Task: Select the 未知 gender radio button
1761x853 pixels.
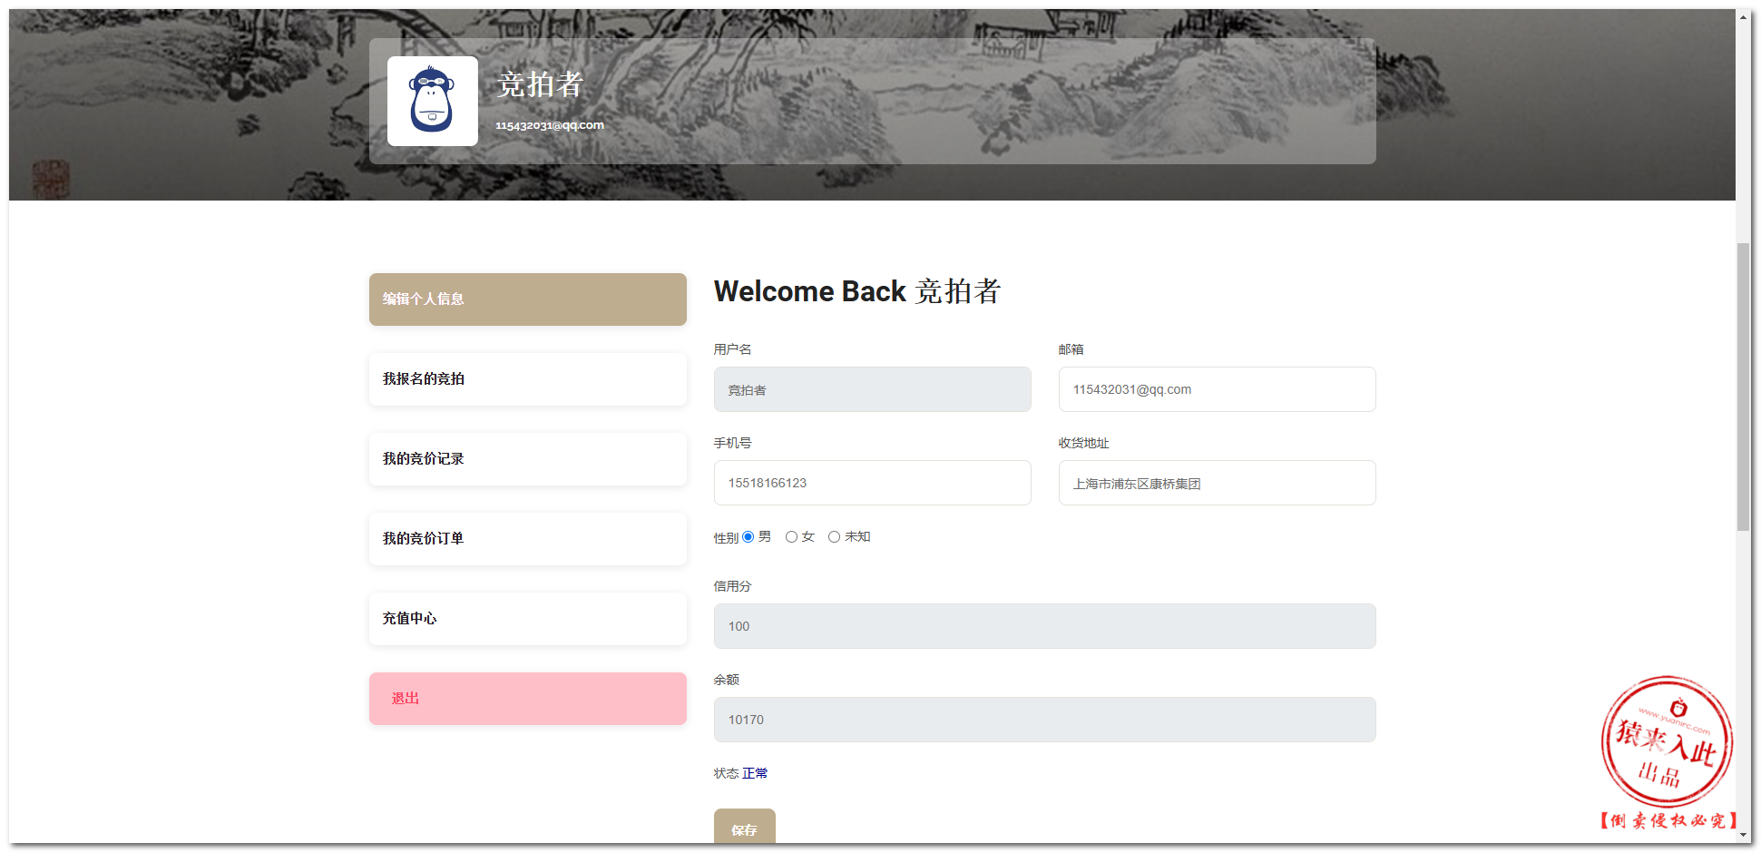Action: (835, 537)
